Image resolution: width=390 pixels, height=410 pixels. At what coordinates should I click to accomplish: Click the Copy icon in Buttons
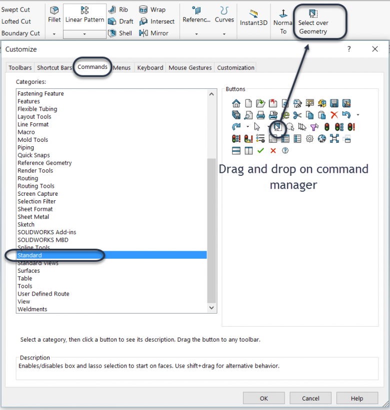coord(309,115)
